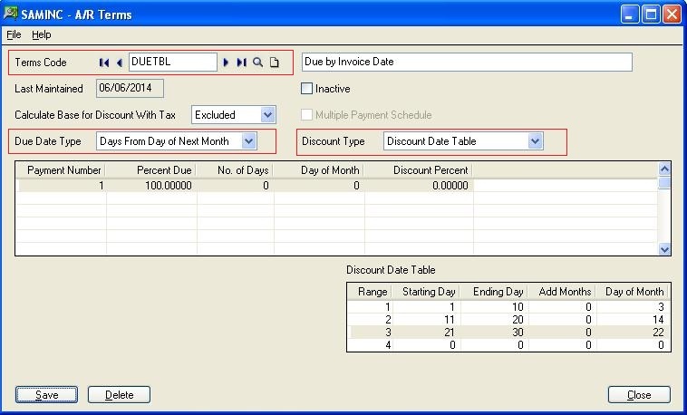Go to previous Terms Code record
This screenshot has width=687, height=415.
click(119, 63)
